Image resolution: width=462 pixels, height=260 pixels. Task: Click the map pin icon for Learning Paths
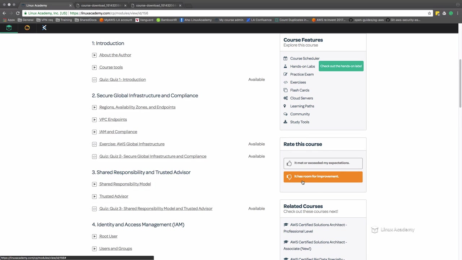[285, 106]
